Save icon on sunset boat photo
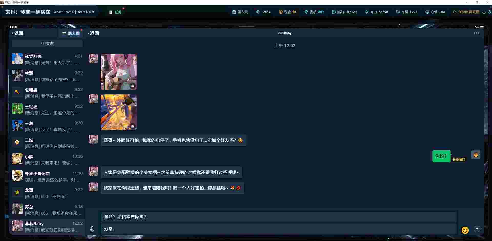Image resolution: width=492 pixels, height=241 pixels. (x=132, y=126)
